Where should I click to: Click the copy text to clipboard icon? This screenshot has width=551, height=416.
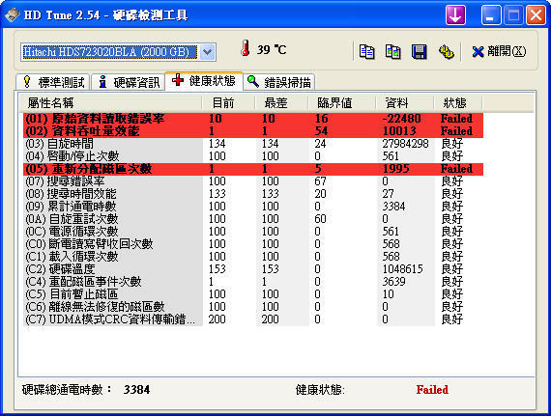pyautogui.click(x=367, y=52)
